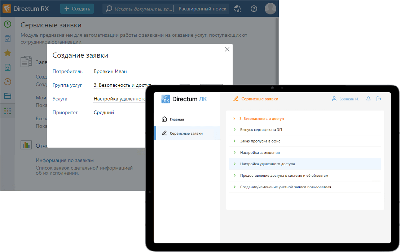Click the Приоритет field Средний

point(119,113)
